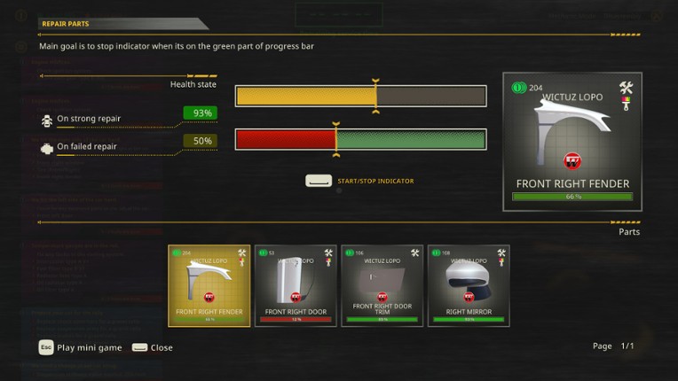
Task: Click the engine icon next to On failed repair
Action: (x=46, y=147)
